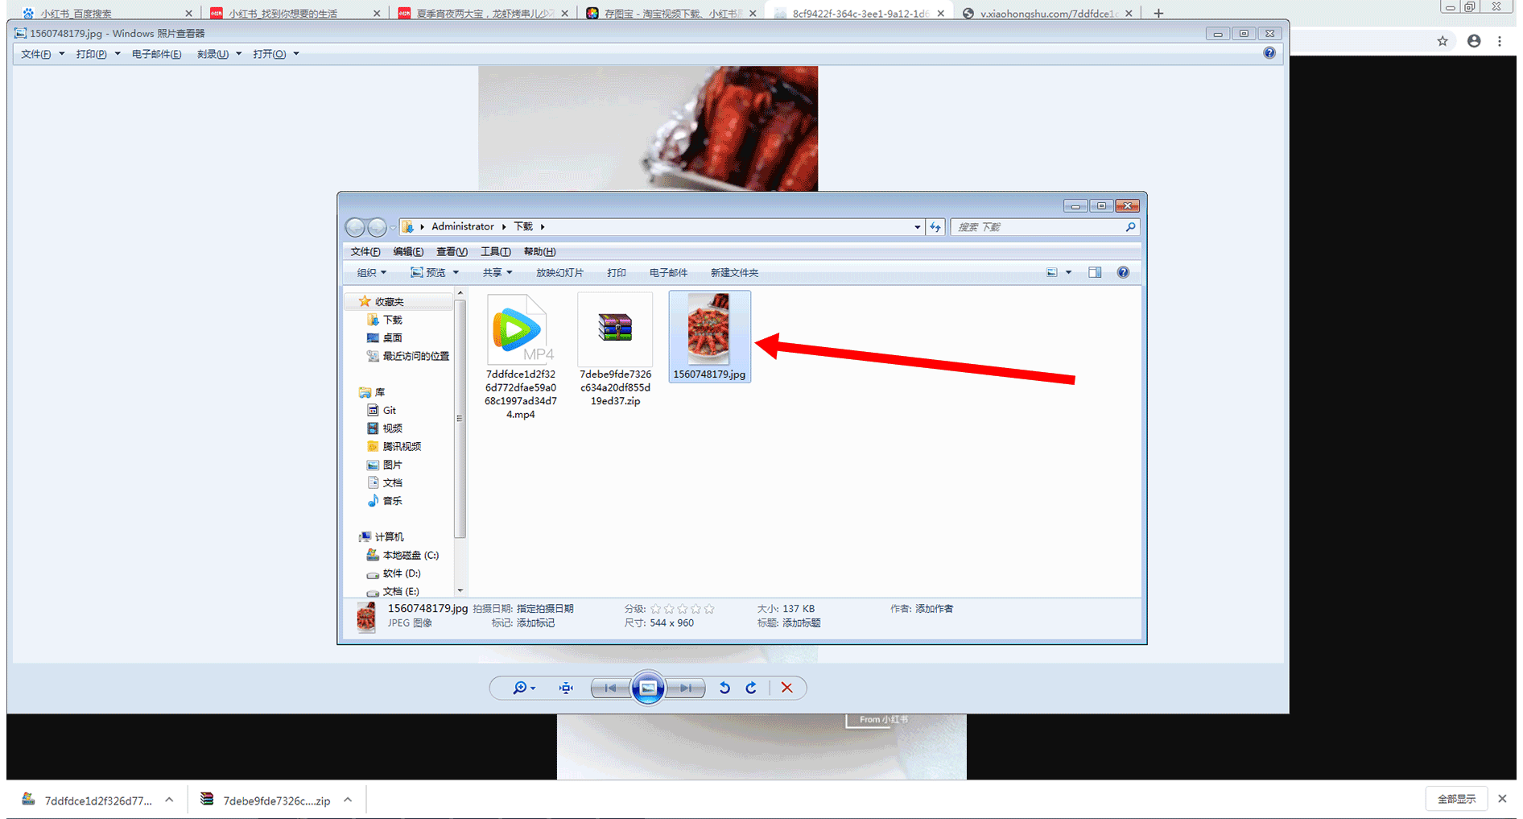Viewport: 1523px width, 819px height.
Task: Toggle the preview pane icon in Explorer
Action: click(1095, 273)
